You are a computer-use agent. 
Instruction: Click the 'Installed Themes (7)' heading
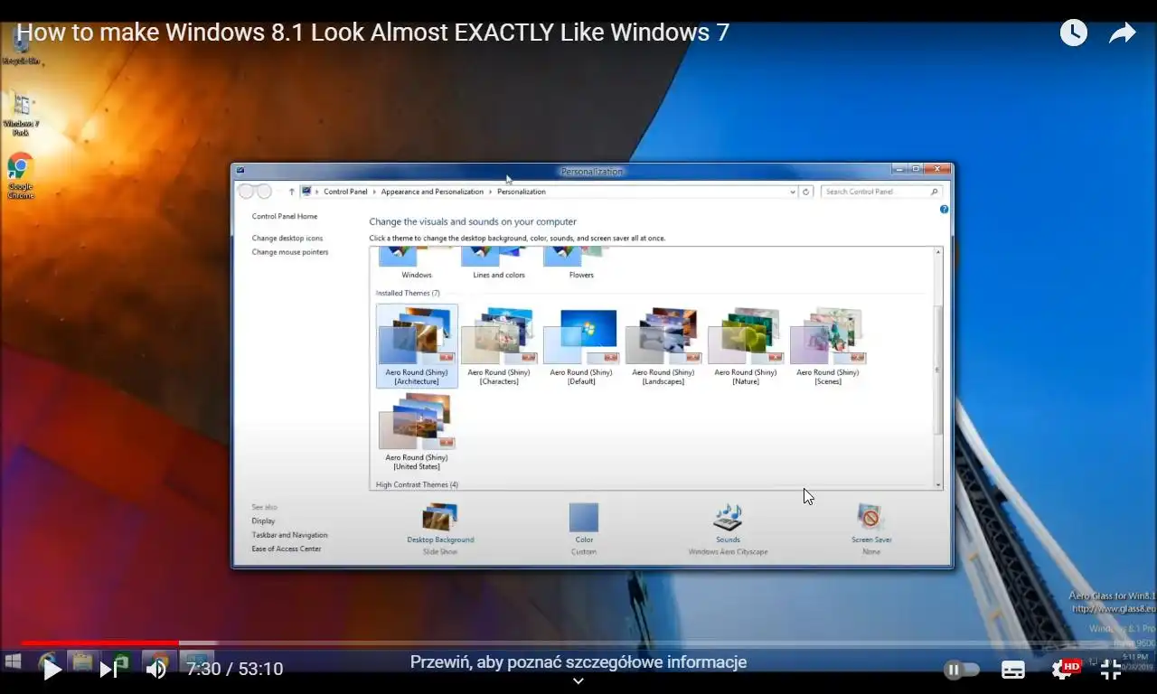pyautogui.click(x=408, y=294)
